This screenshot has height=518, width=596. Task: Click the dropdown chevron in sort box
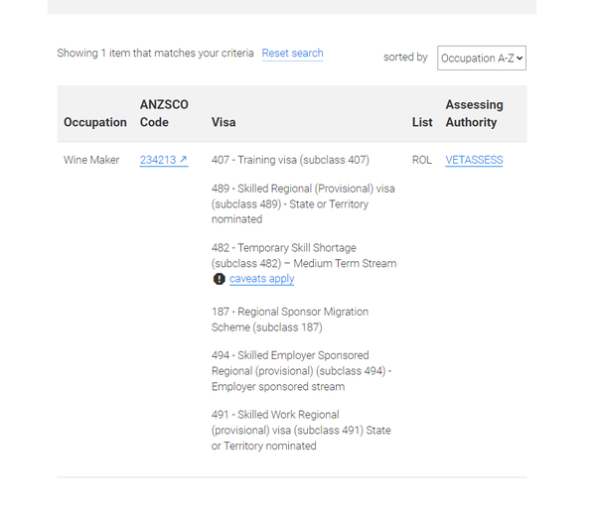coord(520,59)
